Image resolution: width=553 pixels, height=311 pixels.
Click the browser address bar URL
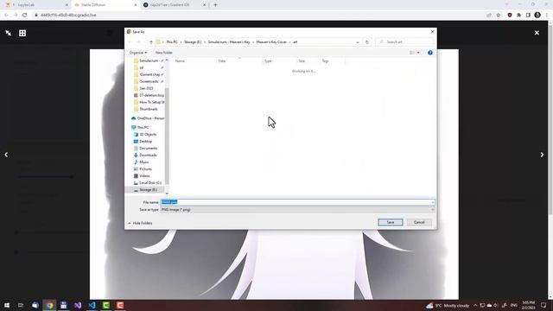(68, 16)
